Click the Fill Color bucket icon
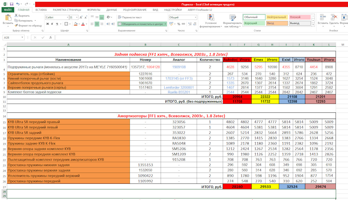This screenshot has width=348, height=200. (x=75, y=24)
